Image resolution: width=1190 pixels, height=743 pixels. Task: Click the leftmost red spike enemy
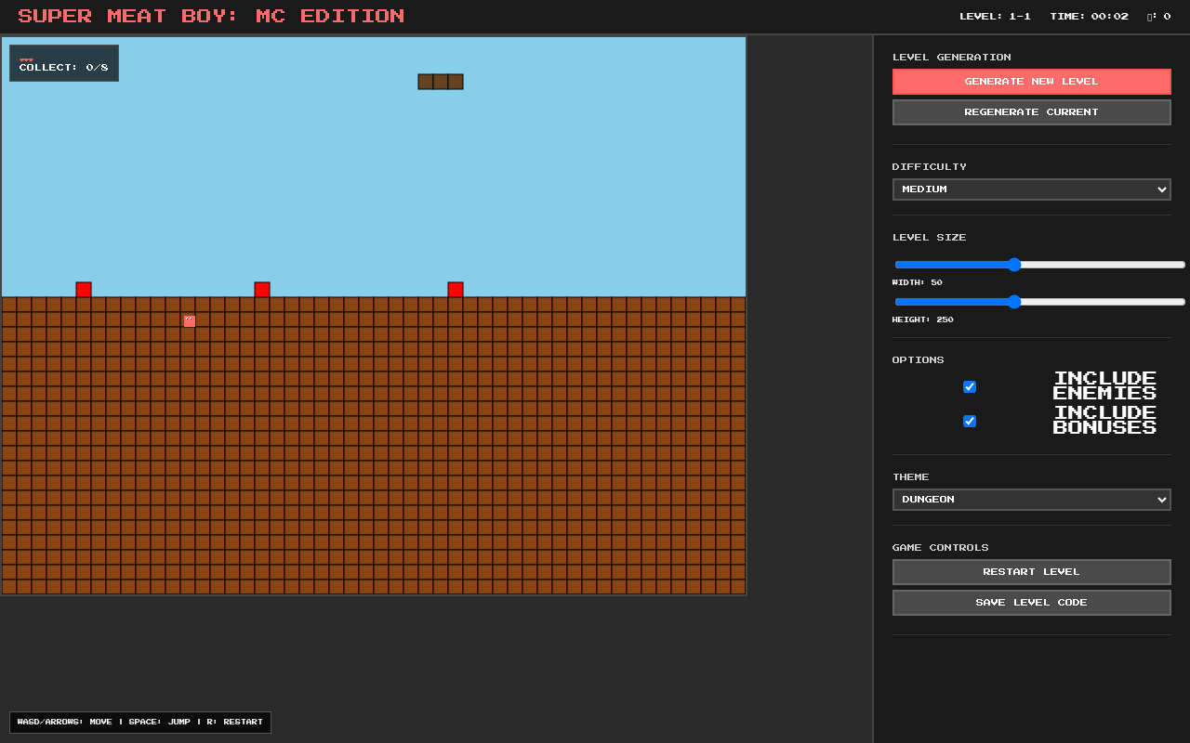click(83, 289)
